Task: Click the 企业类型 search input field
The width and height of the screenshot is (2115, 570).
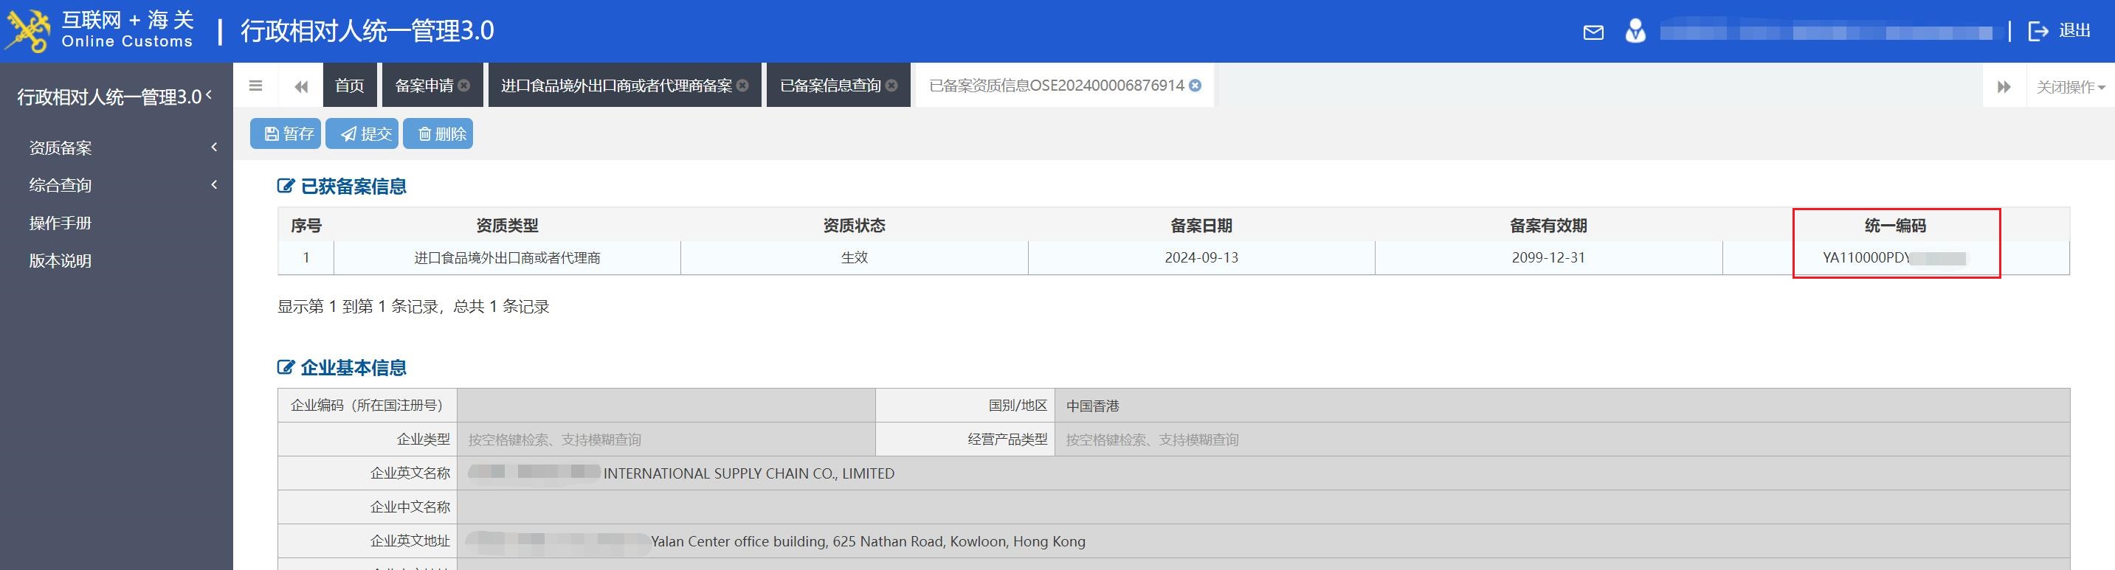Action: tap(665, 439)
